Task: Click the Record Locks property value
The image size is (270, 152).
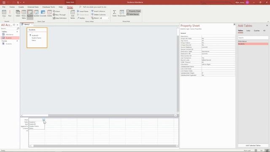Action: [218, 60]
